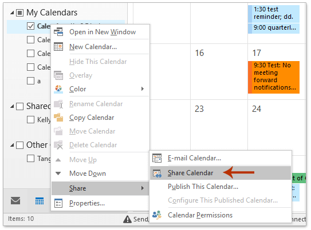This screenshot has width=311, height=230.
Task: Open Mail view via envelope icon
Action: [x=15, y=201]
